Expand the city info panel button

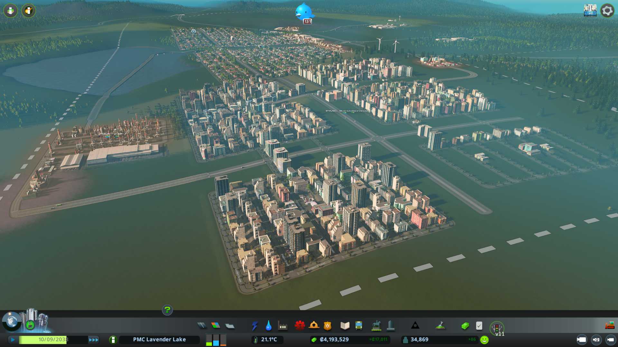click(113, 340)
